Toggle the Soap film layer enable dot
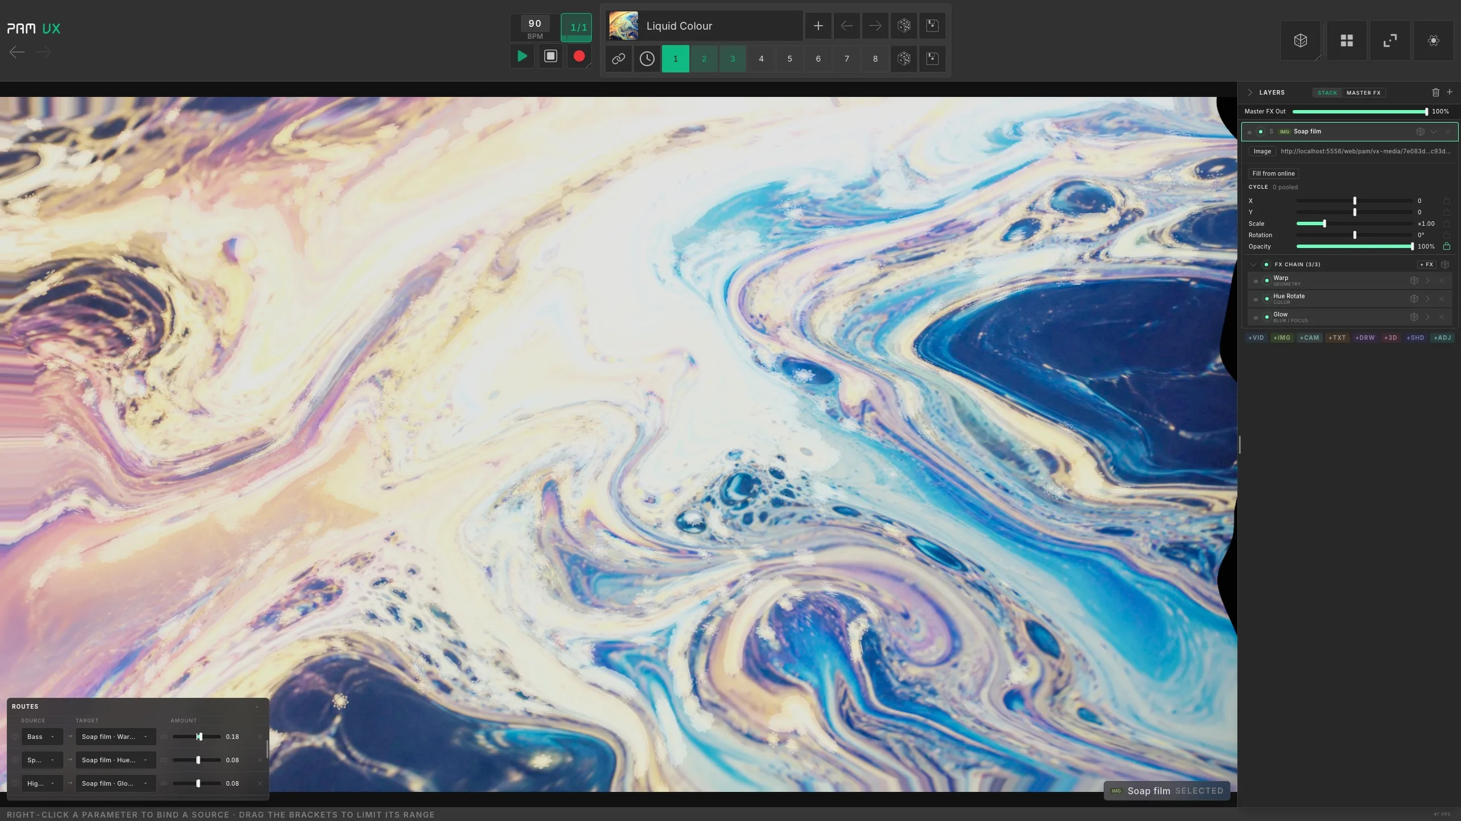1461x821 pixels. [x=1260, y=132]
